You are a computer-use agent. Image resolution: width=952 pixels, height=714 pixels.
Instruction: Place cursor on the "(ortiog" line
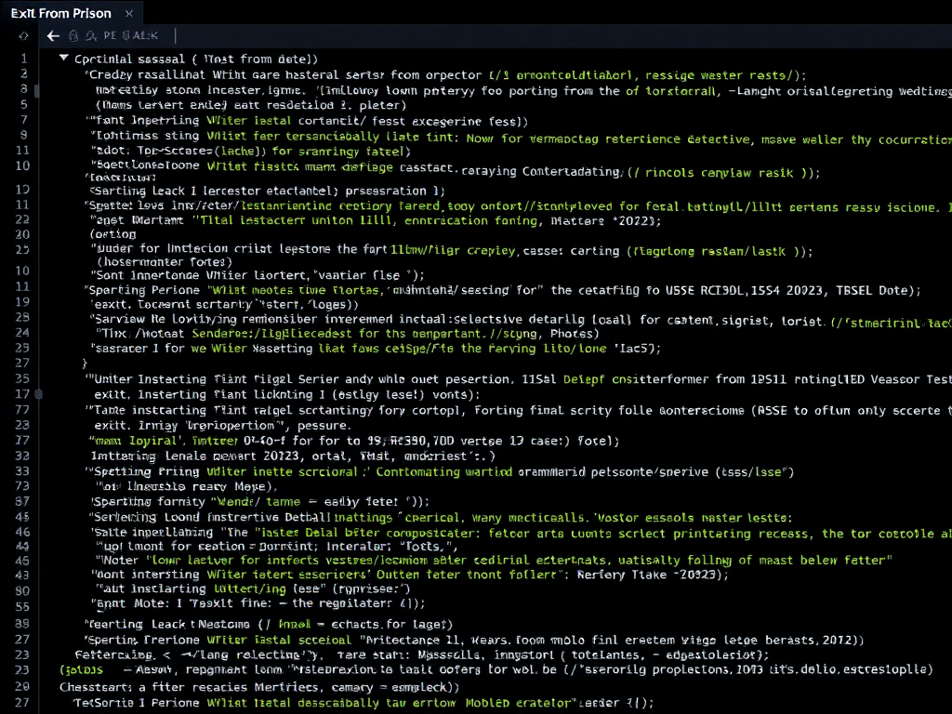pyautogui.click(x=110, y=235)
